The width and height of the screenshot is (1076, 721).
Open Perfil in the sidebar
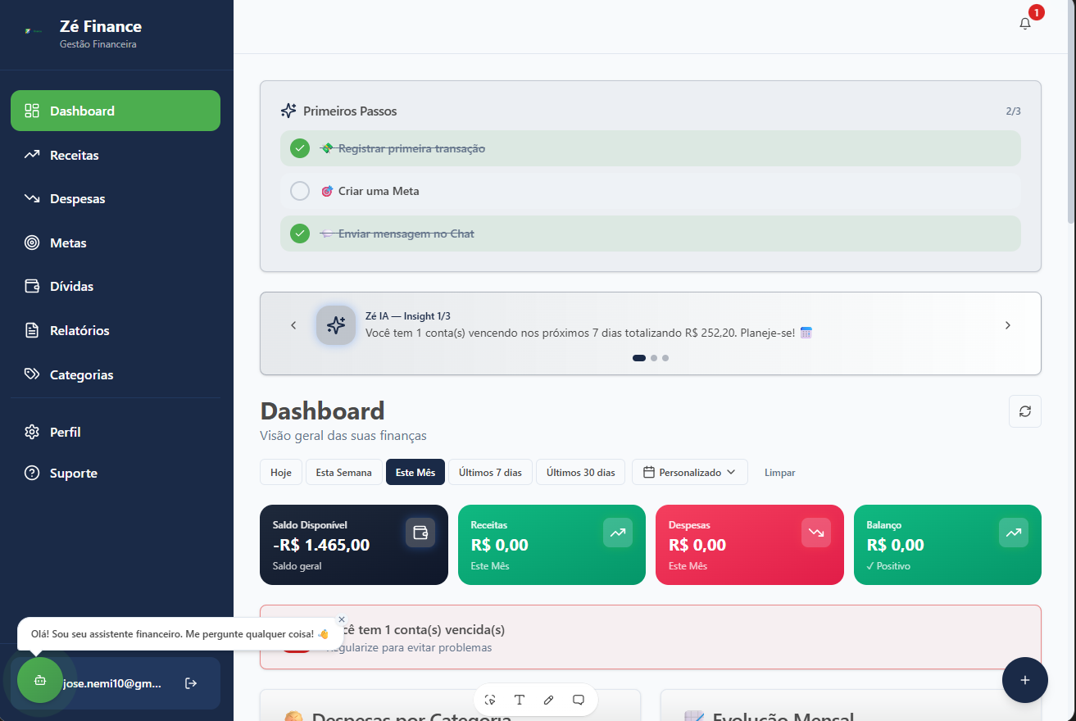[x=116, y=432]
